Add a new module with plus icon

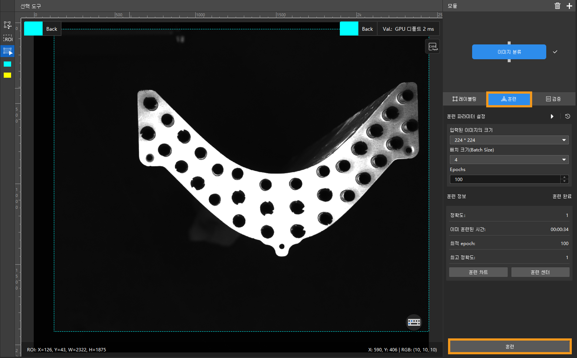569,6
